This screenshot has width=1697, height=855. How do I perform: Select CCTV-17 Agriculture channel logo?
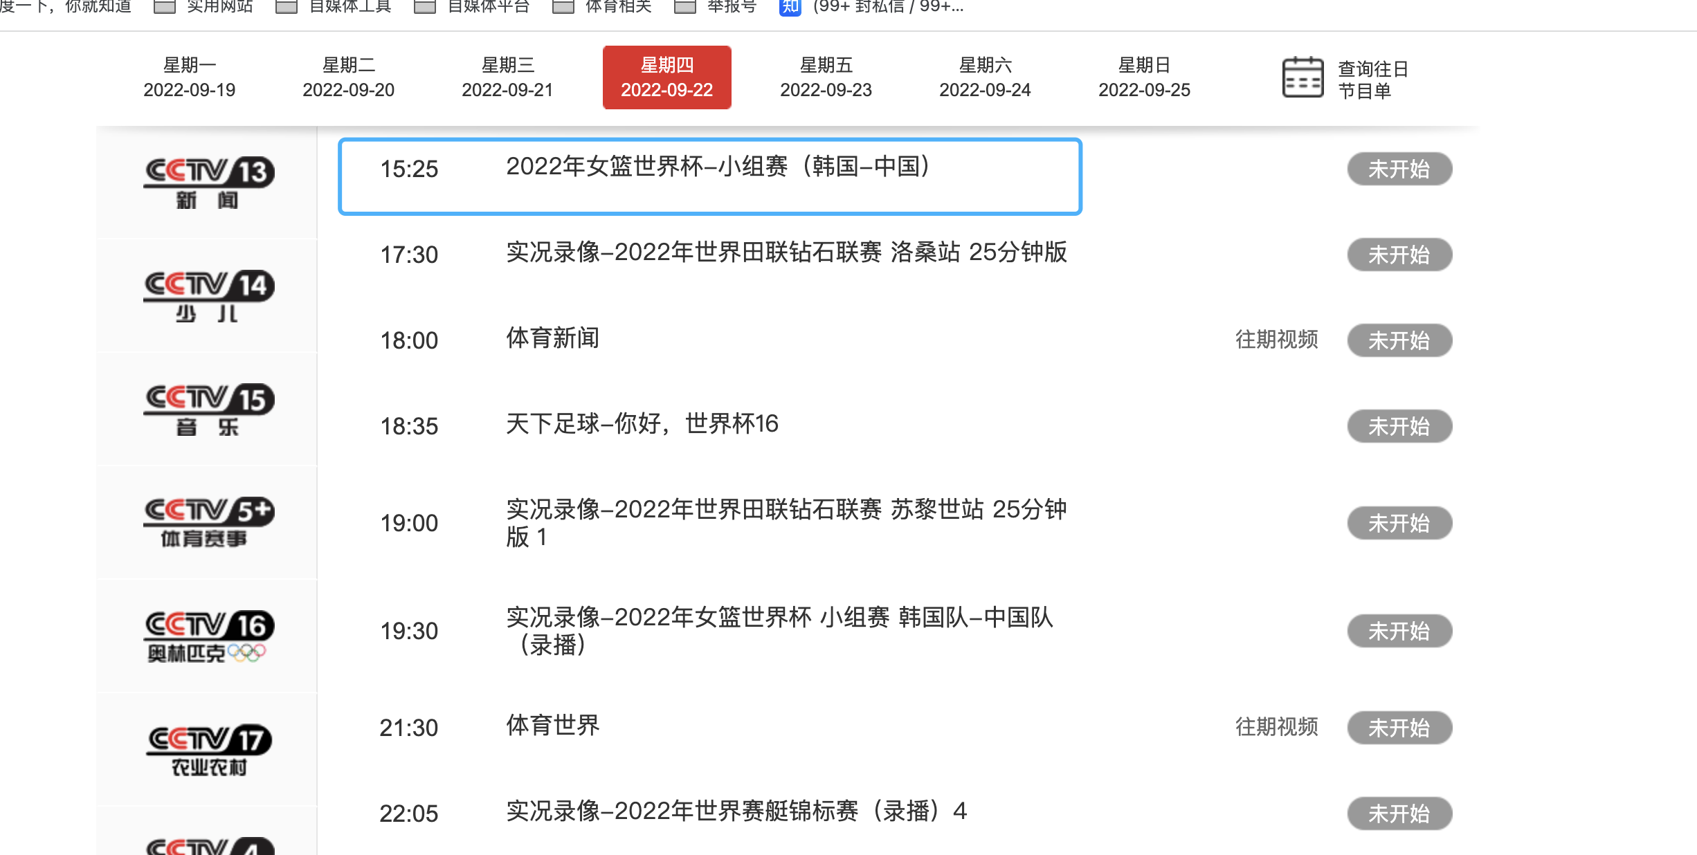click(x=208, y=750)
